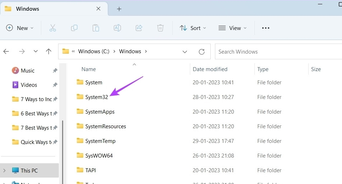
Task: Go forward with the right arrow
Action: point(22,51)
